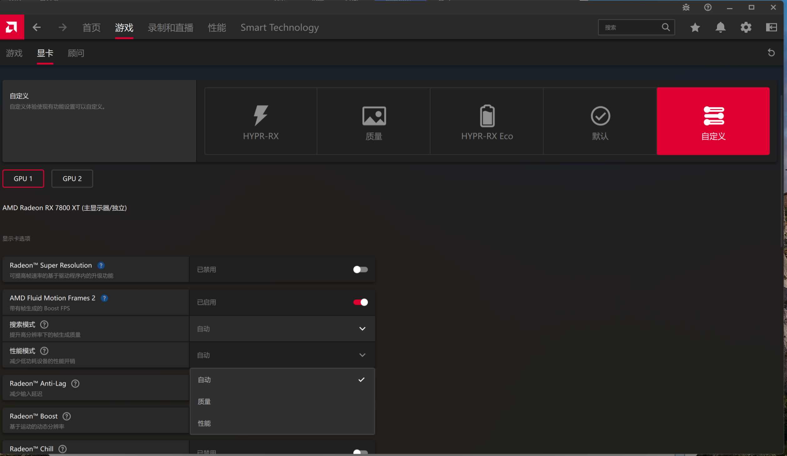The image size is (787, 456).
Task: Select the HYPR-RX Eco profile tile
Action: point(487,121)
